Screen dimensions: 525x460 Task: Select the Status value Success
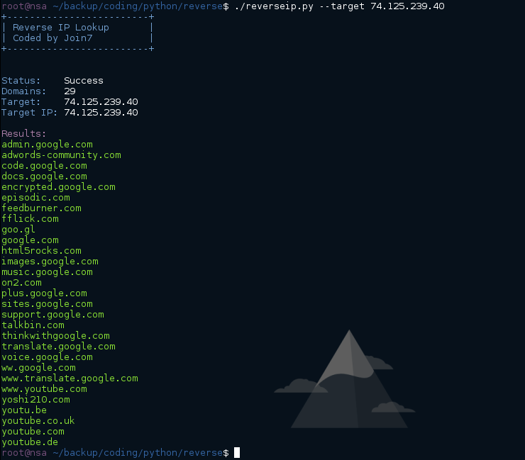click(x=84, y=81)
